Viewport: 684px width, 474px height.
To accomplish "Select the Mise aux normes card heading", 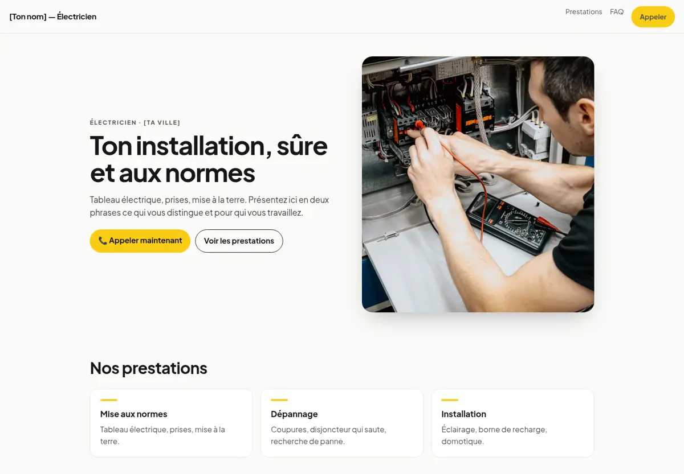I will pyautogui.click(x=134, y=414).
